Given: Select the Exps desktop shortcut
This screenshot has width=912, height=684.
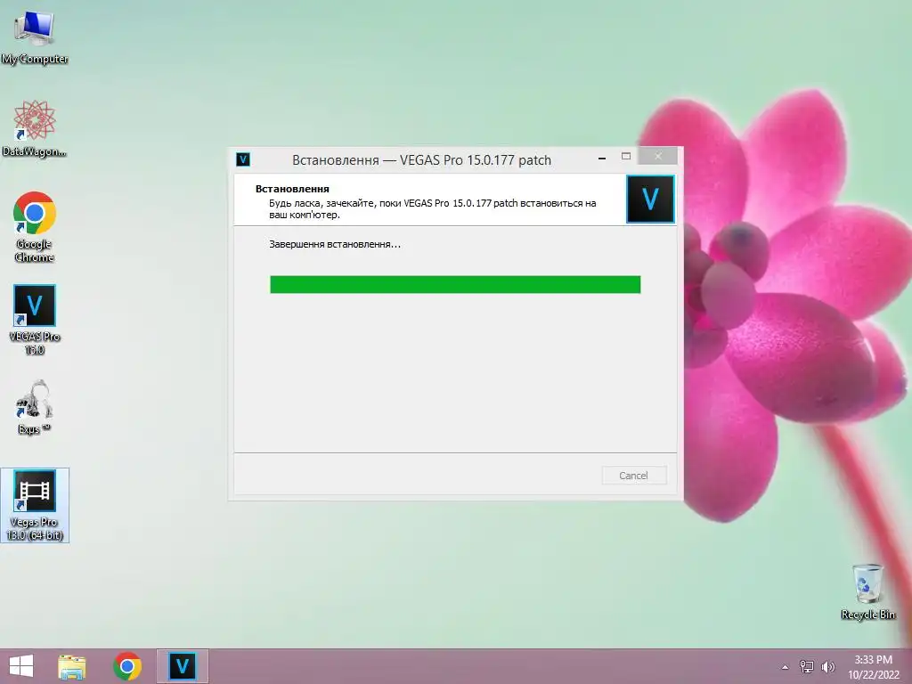Looking at the screenshot, I should [35, 407].
